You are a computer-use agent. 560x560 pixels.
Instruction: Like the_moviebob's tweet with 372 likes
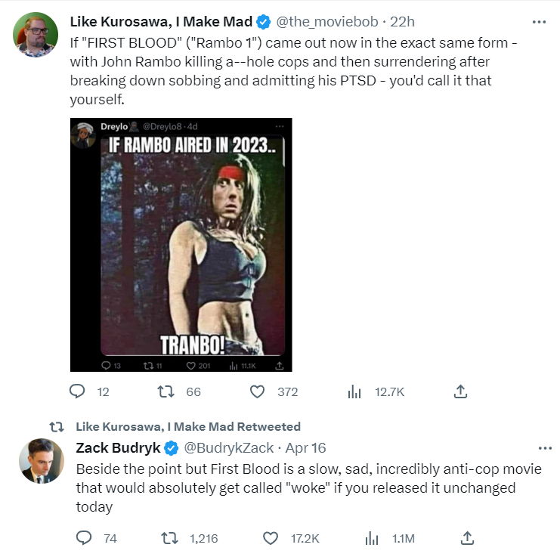pyautogui.click(x=258, y=391)
